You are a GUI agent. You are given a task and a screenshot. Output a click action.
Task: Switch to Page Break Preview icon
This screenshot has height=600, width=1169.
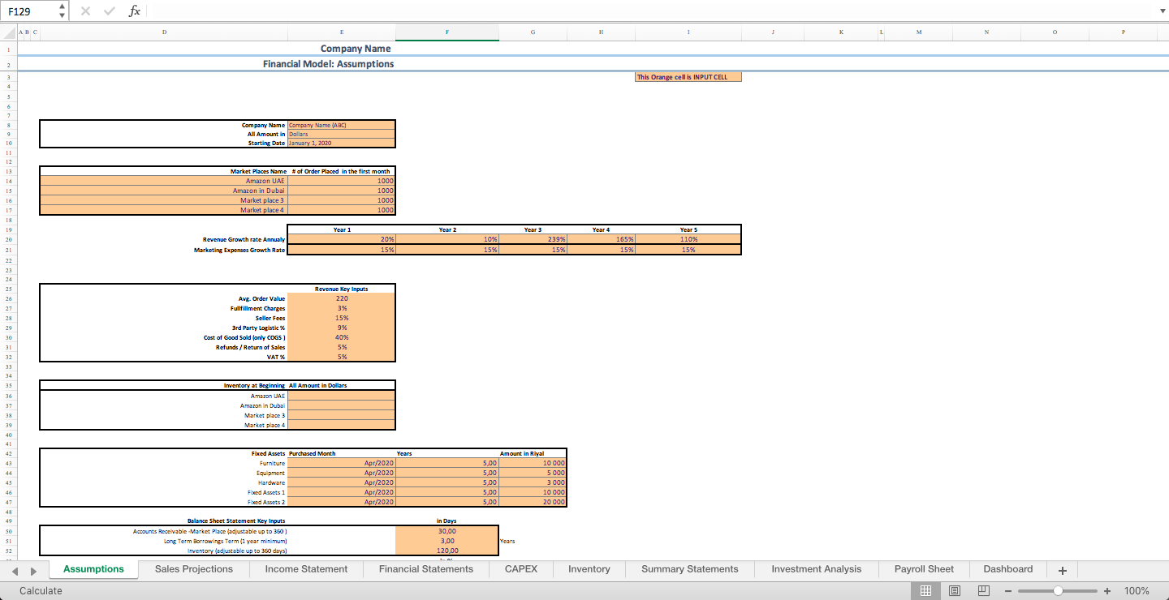(983, 591)
